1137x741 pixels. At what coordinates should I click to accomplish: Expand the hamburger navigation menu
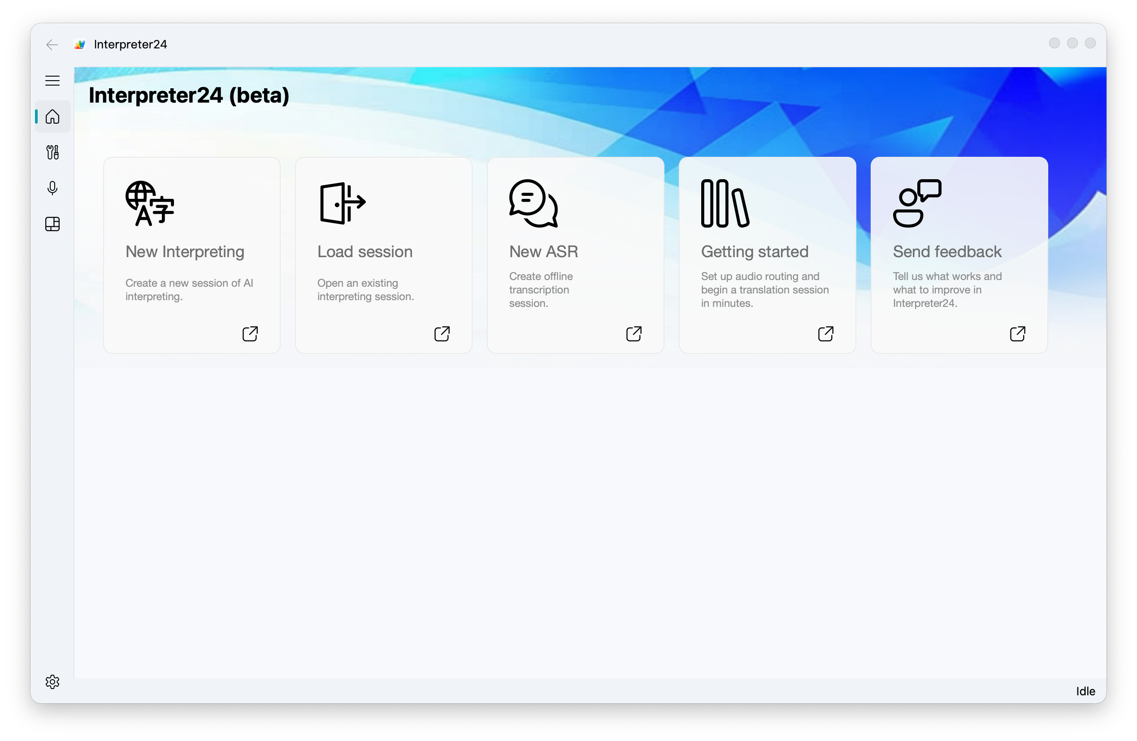52,80
